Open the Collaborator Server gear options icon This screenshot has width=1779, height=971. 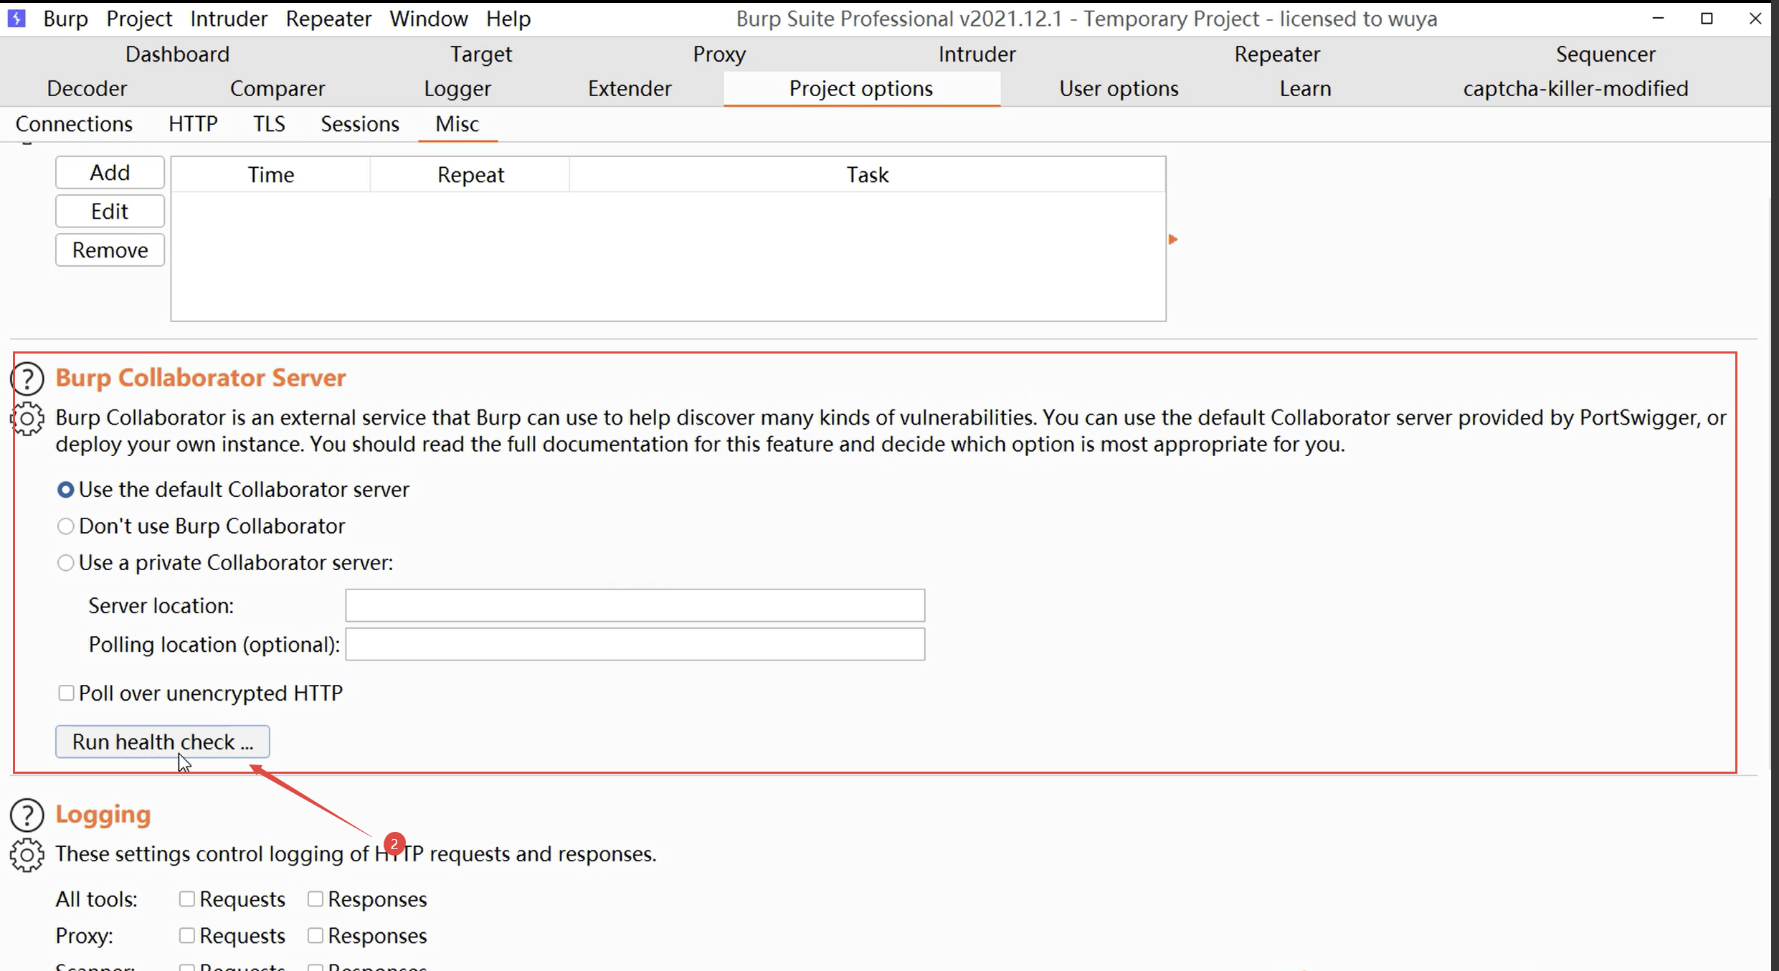click(x=28, y=419)
